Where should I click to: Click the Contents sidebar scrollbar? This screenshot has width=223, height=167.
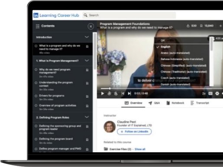coord(95,51)
